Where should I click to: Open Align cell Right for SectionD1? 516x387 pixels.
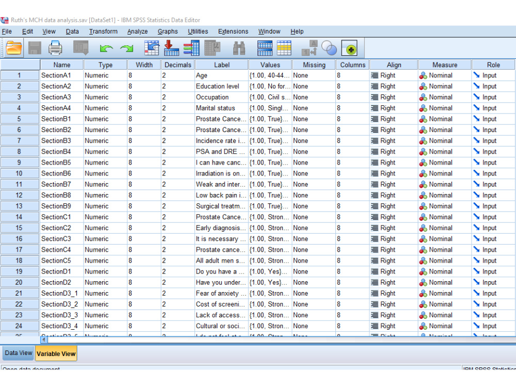click(394, 271)
